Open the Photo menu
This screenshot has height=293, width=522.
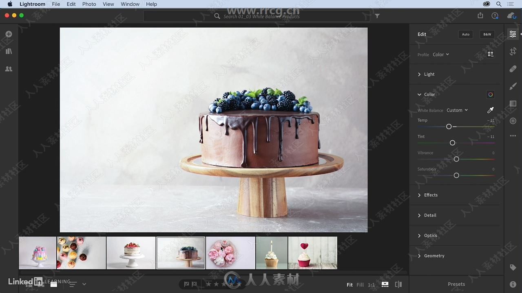coord(89,4)
